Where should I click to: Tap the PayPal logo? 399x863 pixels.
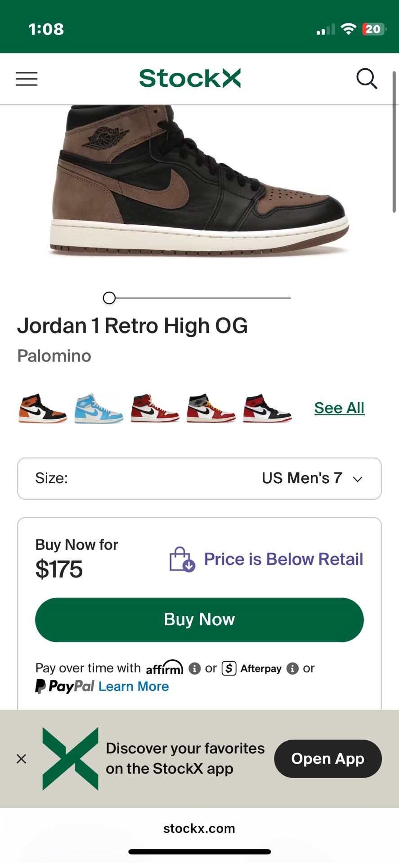click(x=65, y=686)
